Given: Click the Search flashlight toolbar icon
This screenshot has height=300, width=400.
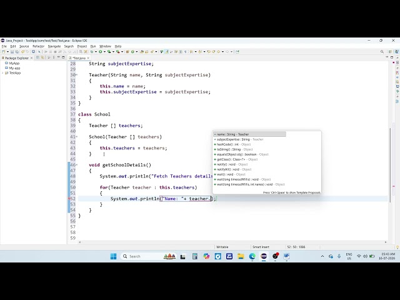Looking at the screenshot, I should tap(152, 52).
